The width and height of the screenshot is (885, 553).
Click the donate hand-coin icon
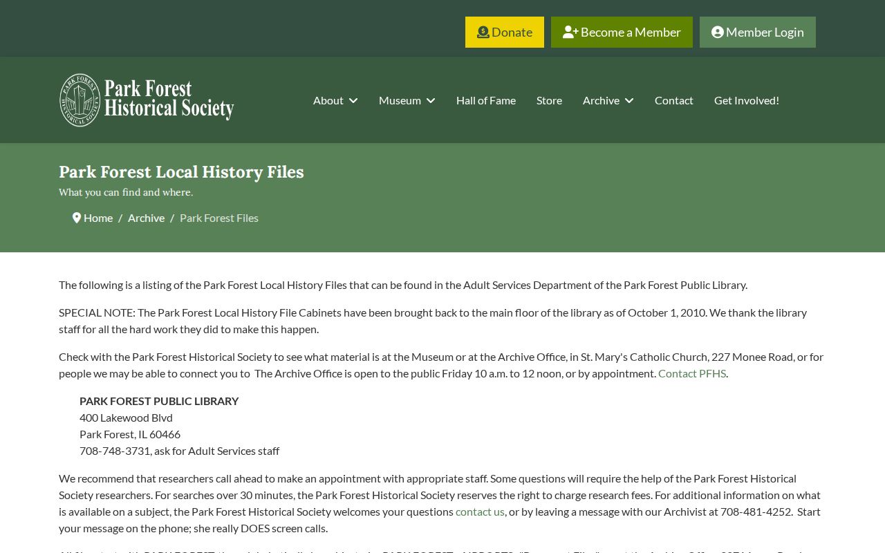(483, 32)
